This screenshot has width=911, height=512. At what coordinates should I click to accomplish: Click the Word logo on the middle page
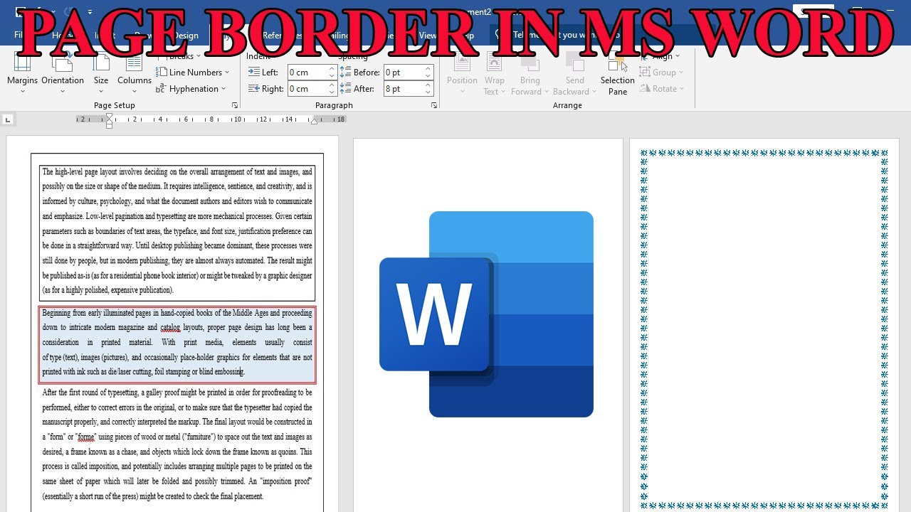coord(487,314)
